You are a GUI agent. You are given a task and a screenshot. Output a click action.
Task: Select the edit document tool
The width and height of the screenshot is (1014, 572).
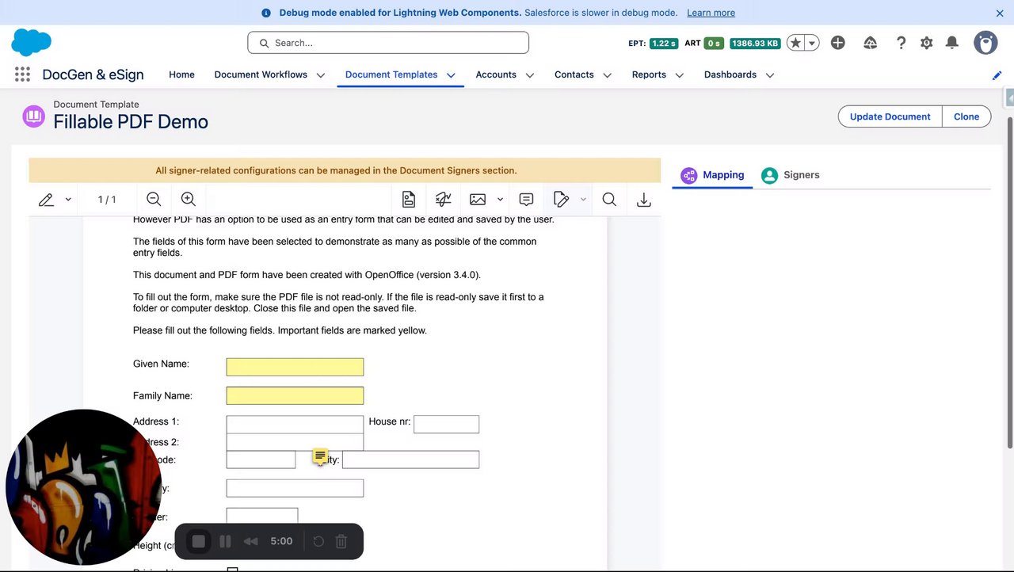pyautogui.click(x=561, y=200)
